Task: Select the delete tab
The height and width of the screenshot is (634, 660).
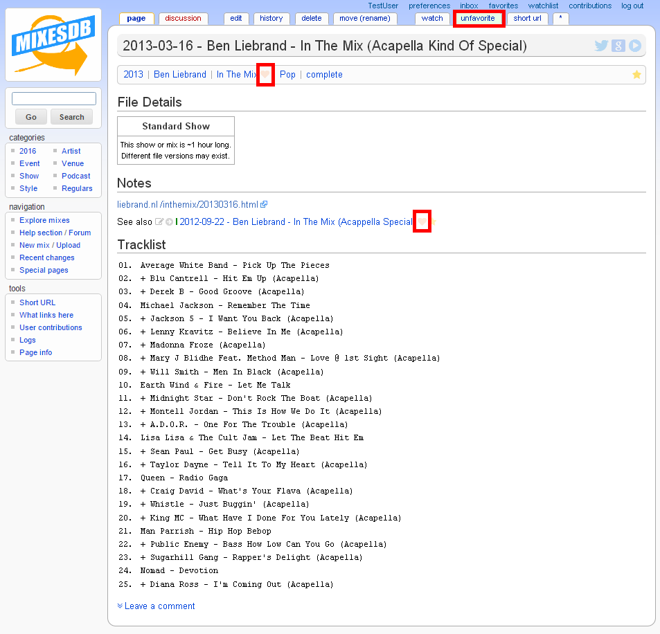Action: click(312, 19)
